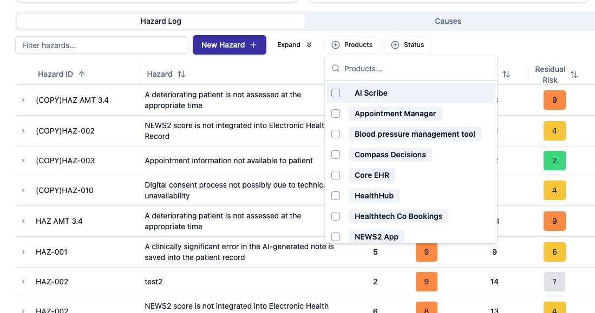Select the HealthHub label
595x313 pixels.
[374, 196]
